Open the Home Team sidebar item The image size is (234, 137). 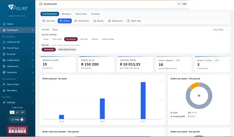coord(18,84)
